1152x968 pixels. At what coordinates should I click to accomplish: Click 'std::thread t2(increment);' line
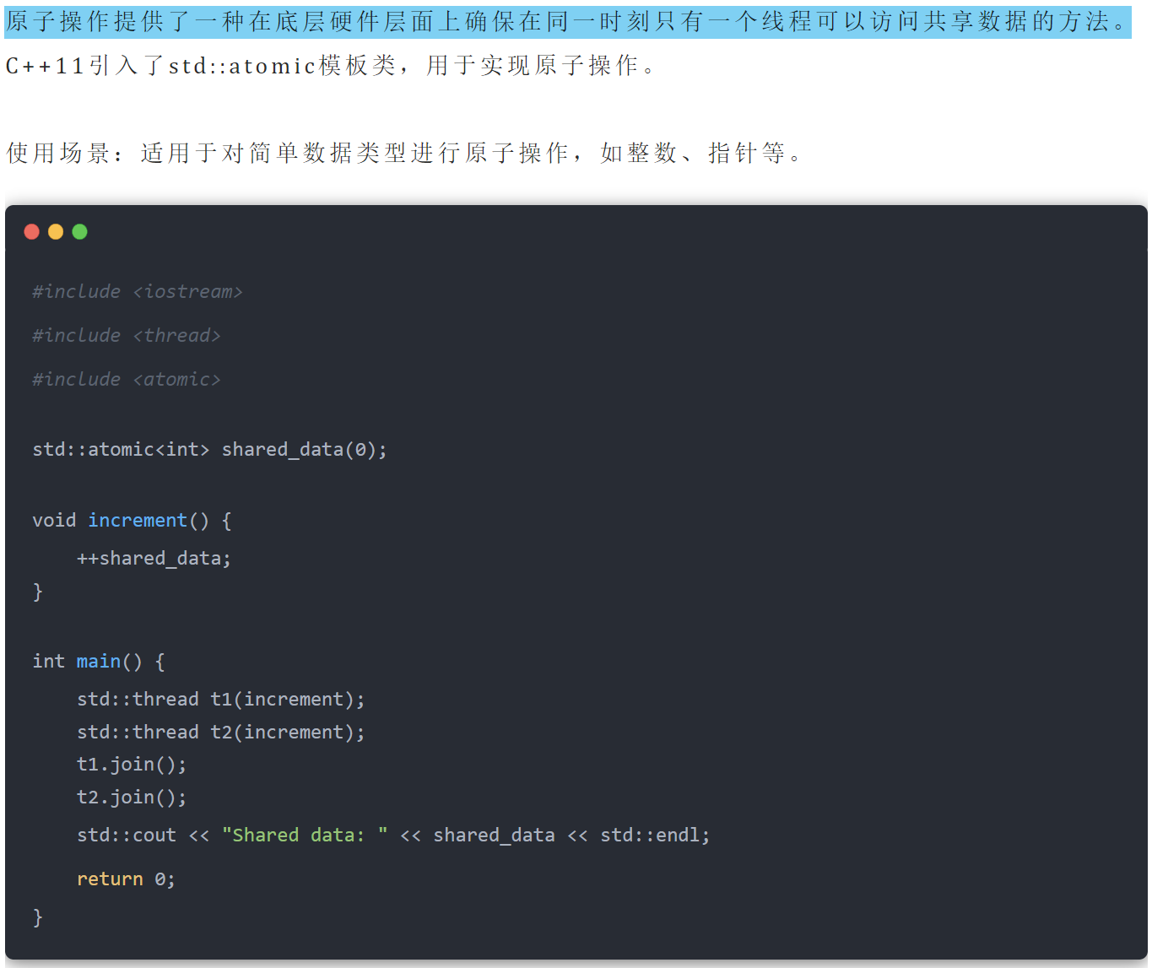point(220,732)
